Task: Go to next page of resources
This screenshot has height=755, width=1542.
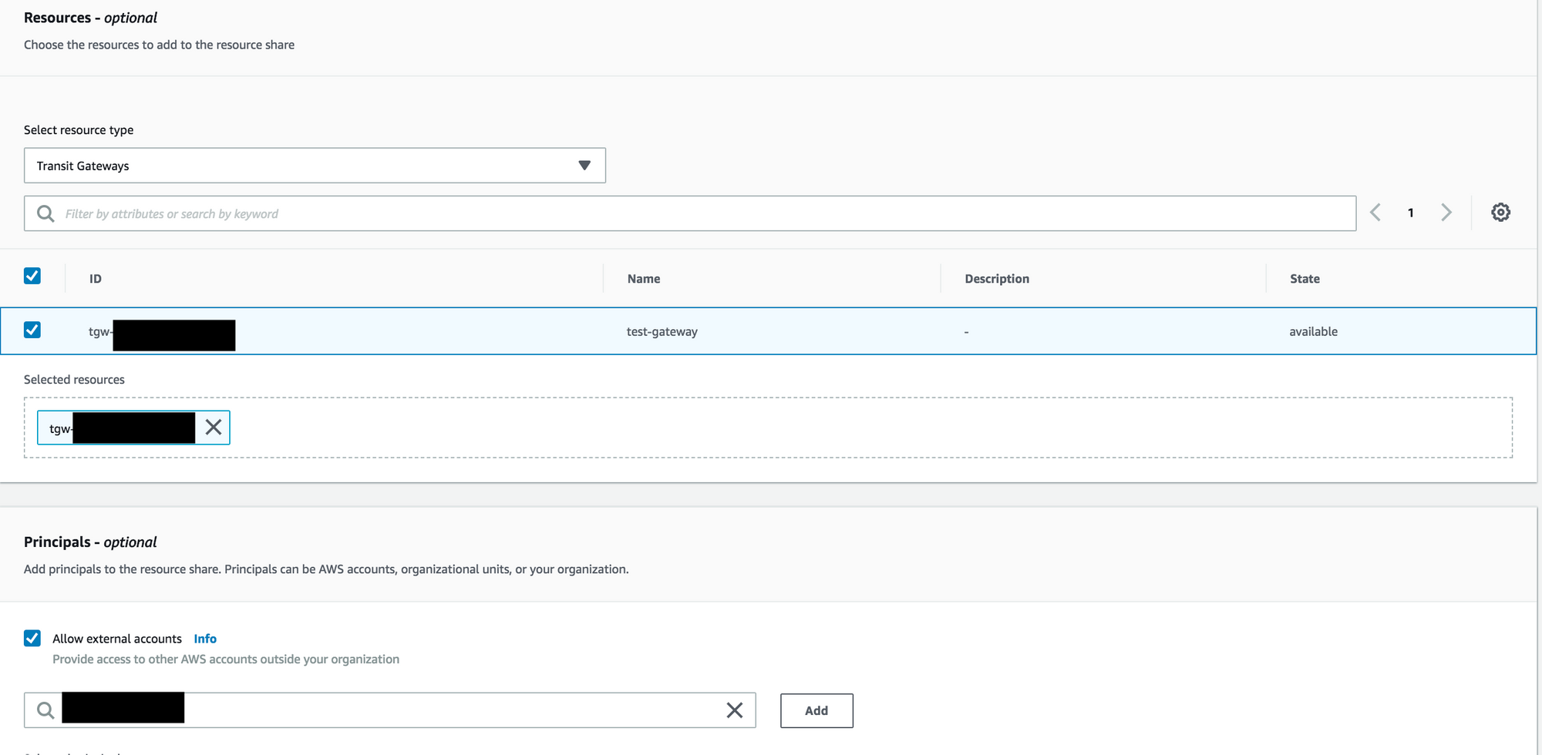Action: pyautogui.click(x=1446, y=213)
